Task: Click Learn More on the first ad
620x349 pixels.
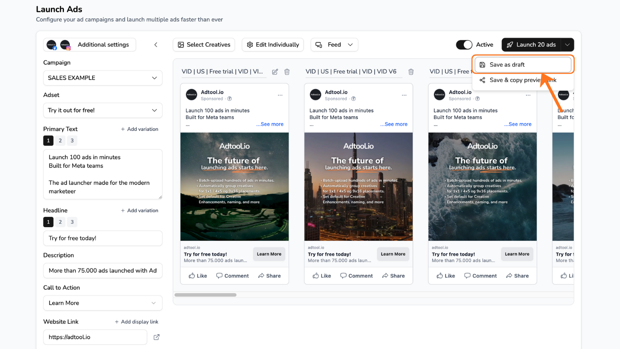Action: [269, 254]
